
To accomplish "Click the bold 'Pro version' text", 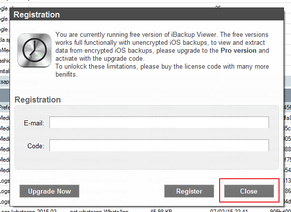I will 239,50.
